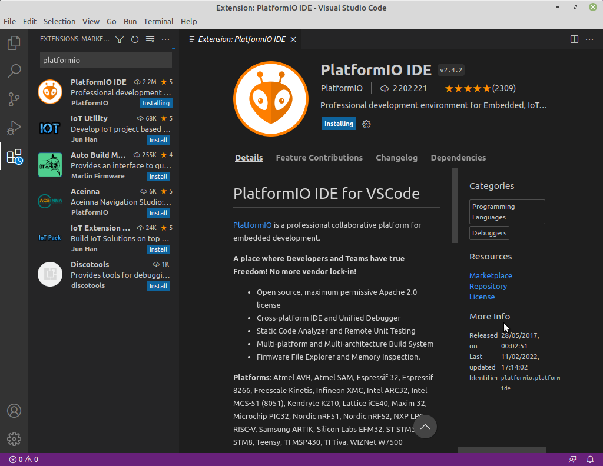Switch to the Details tab
This screenshot has width=603, height=466.
tap(249, 158)
